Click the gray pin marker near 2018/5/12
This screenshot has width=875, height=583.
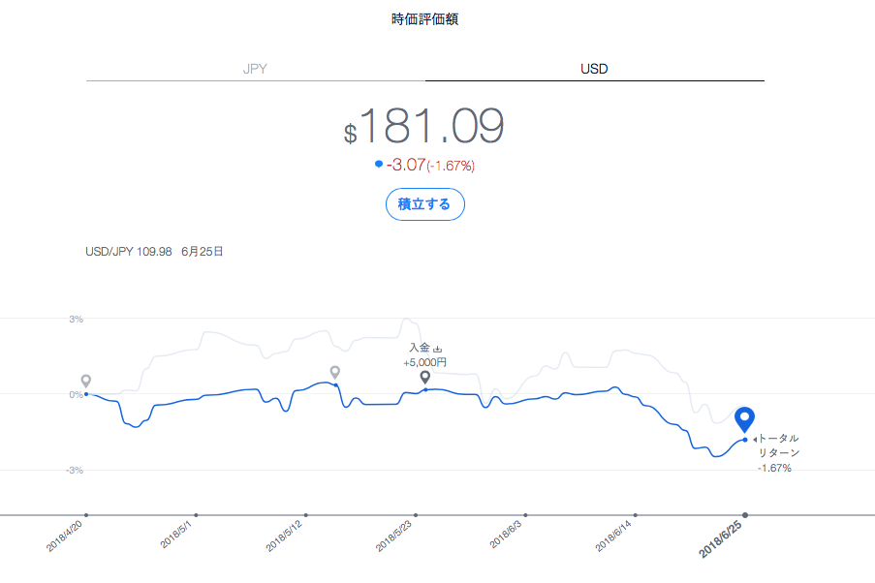click(335, 372)
